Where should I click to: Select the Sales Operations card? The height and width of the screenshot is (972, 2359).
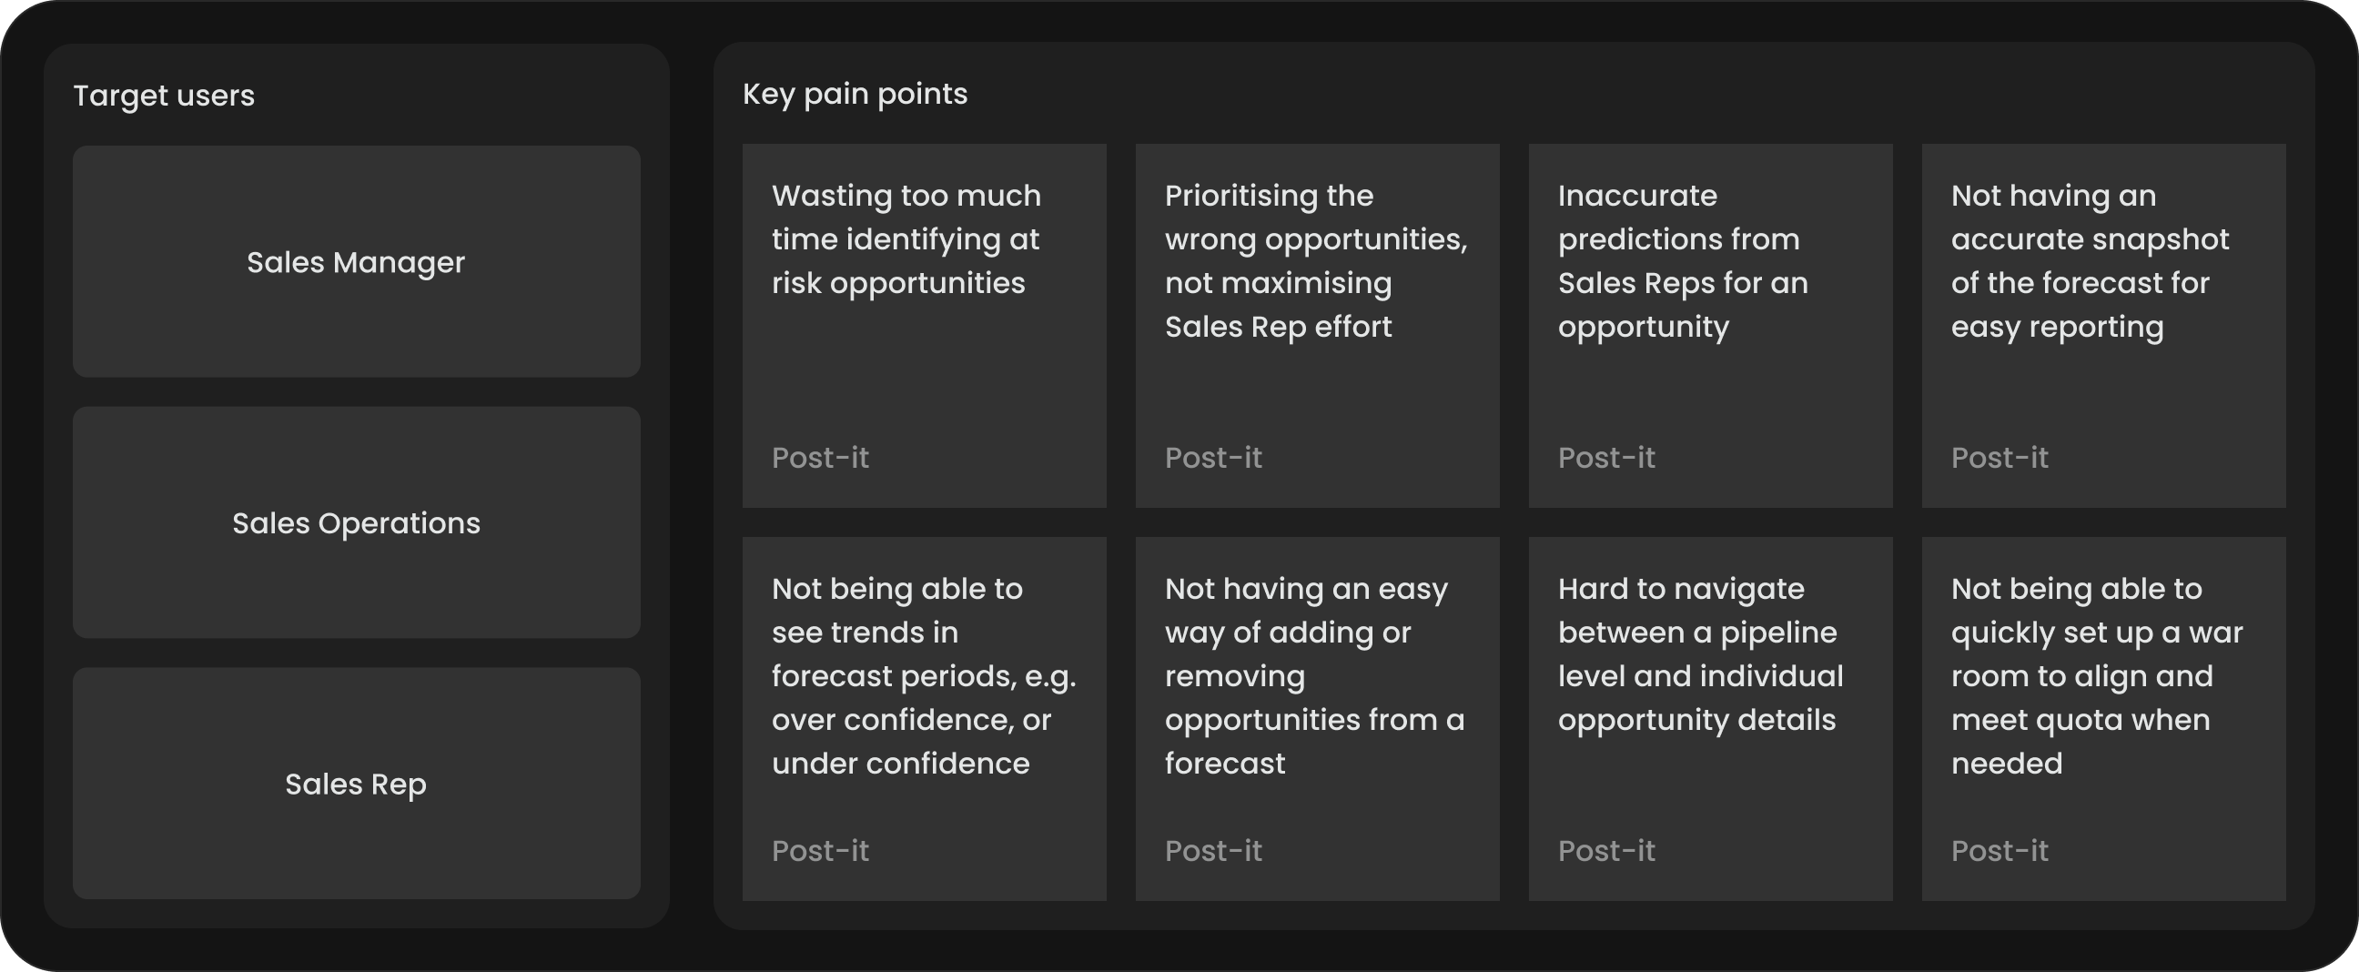(356, 523)
